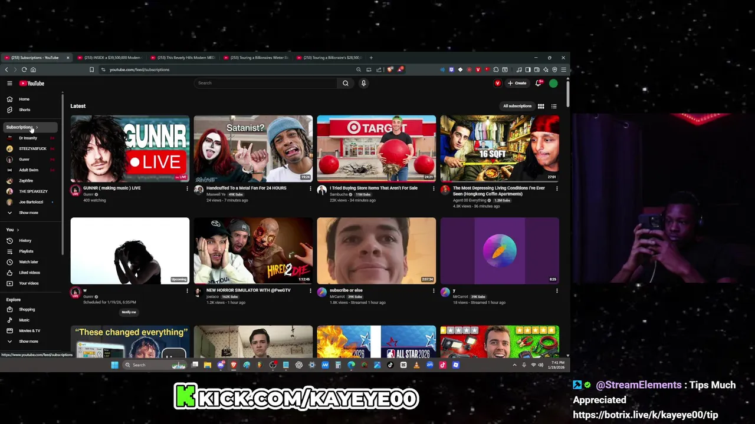Click Notify me for upcoming stream
Viewport: 755px width, 424px height.
129,312
